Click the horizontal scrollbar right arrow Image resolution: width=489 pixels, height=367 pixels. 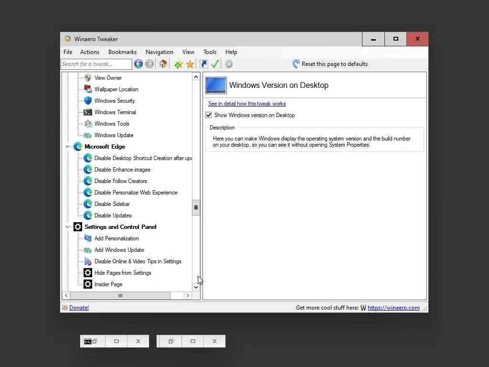187,295
